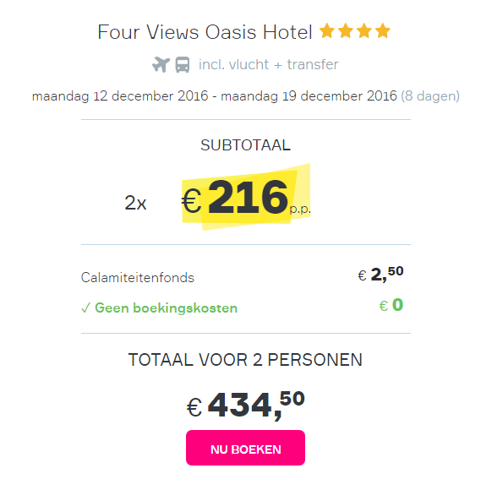Click the euro sign beside 216
The image size is (492, 490).
point(191,201)
